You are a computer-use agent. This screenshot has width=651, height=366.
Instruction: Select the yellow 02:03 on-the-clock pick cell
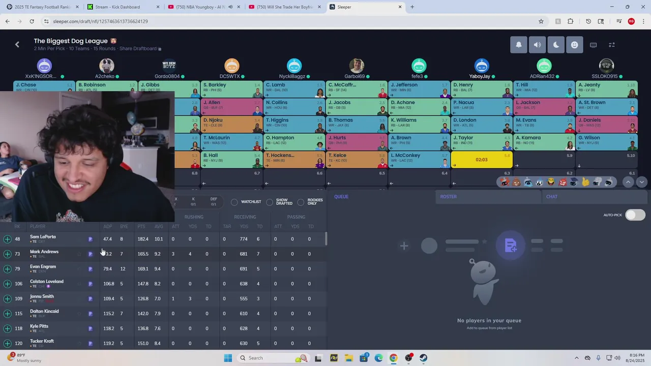[482, 160]
